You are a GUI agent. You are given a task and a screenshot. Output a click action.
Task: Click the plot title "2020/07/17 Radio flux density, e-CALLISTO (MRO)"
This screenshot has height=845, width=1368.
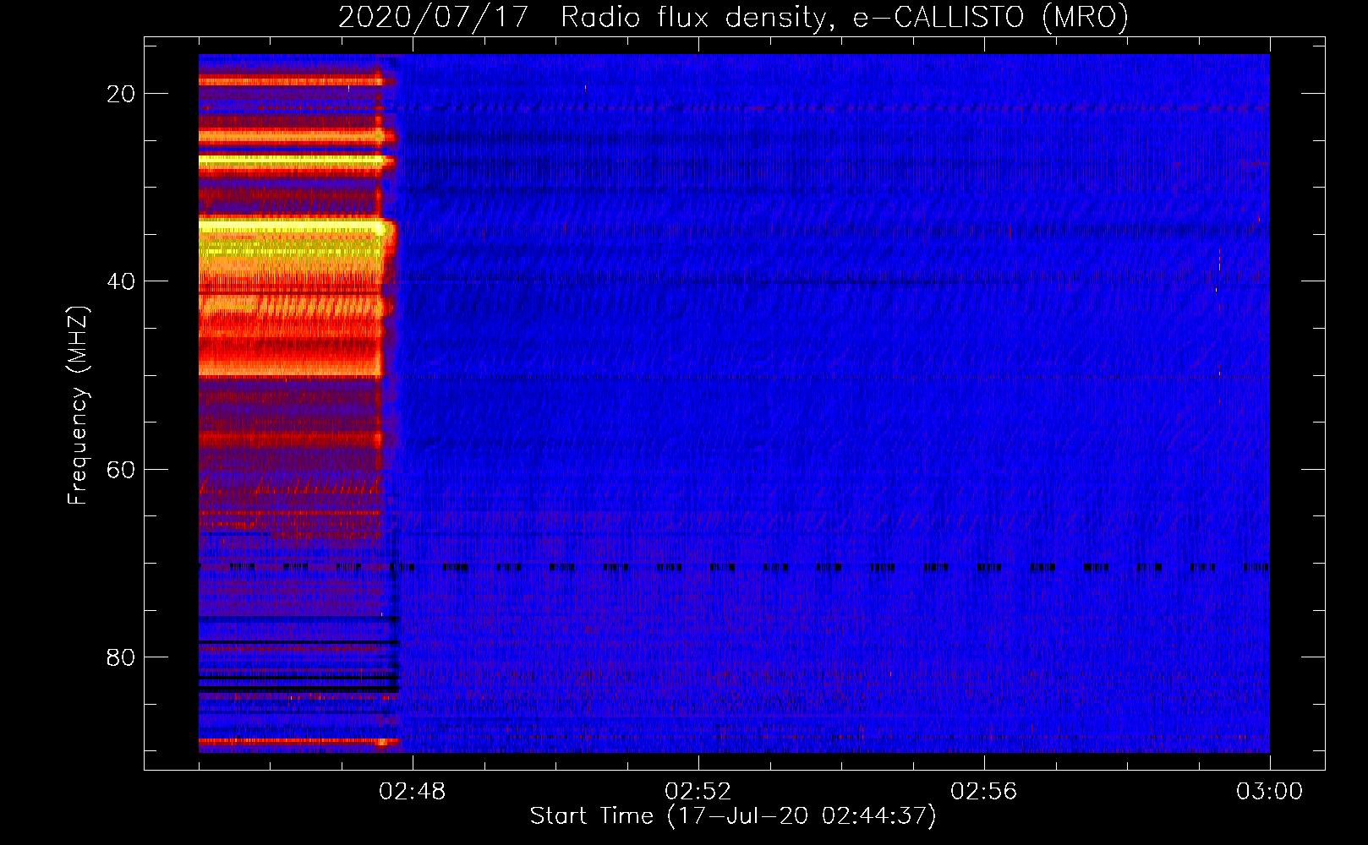733,17
